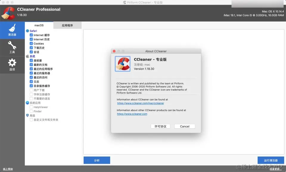The image size is (286, 172).
Task: Toggle the 日志 checkbox
Action: click(31, 82)
